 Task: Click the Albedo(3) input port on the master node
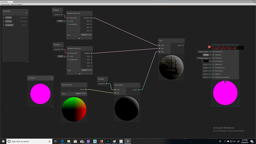213,55
